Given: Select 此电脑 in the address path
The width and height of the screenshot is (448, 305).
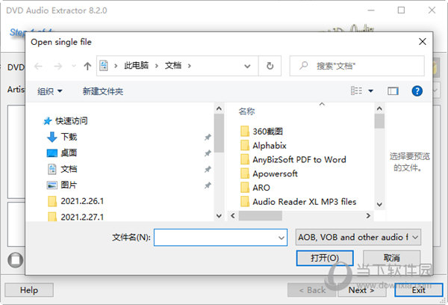Looking at the screenshot, I should tap(137, 66).
